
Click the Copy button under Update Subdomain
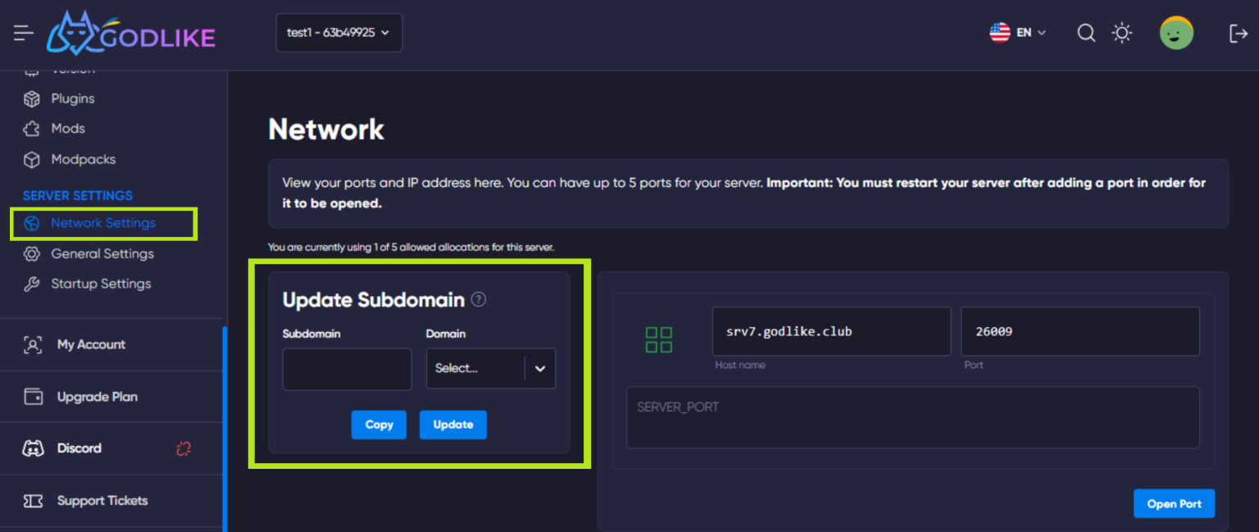click(x=379, y=425)
